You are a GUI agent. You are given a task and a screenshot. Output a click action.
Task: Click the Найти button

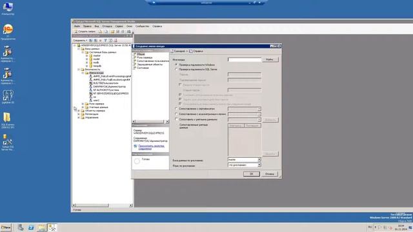click(x=270, y=60)
